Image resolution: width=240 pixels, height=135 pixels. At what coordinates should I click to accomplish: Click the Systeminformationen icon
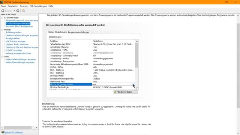pyautogui.click(x=3, y=132)
